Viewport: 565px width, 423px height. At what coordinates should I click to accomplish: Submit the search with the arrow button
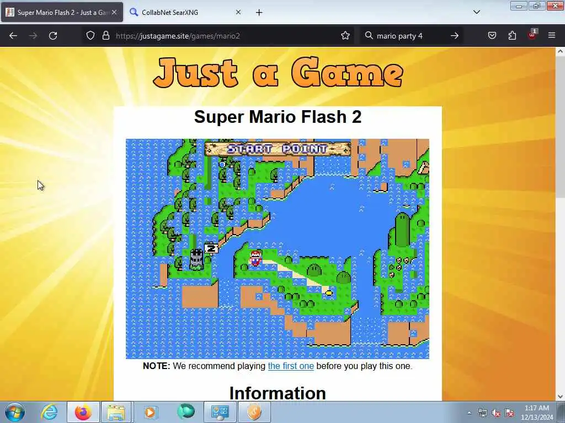pyautogui.click(x=455, y=36)
